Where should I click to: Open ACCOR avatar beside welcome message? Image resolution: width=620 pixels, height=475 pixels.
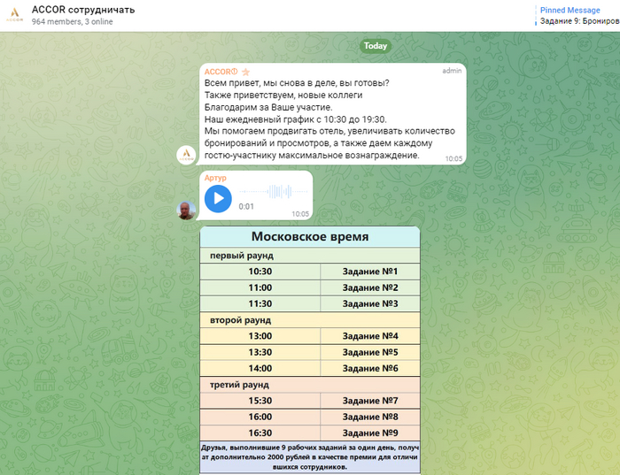point(186,155)
